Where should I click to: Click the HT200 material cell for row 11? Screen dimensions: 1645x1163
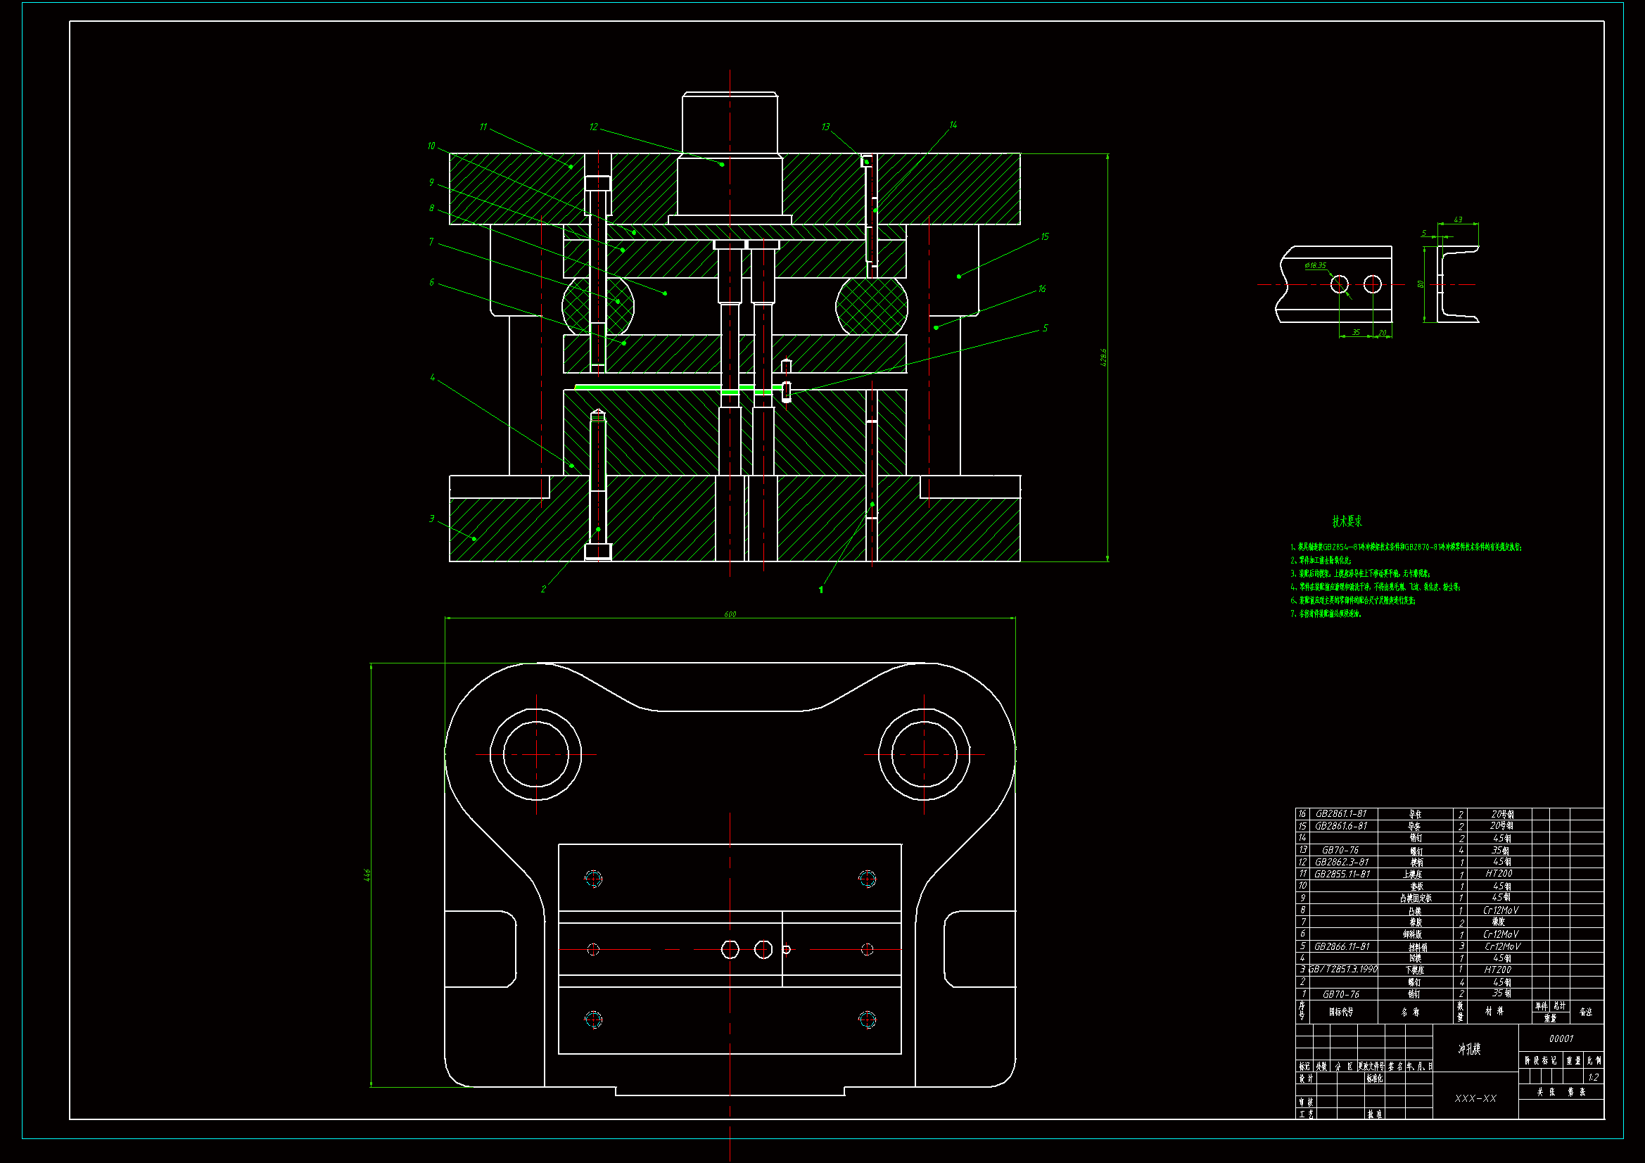(1498, 874)
